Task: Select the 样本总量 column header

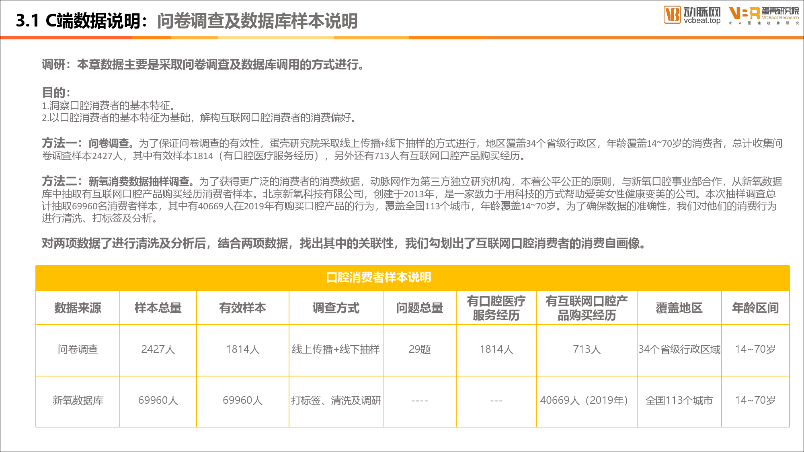Action: (158, 308)
